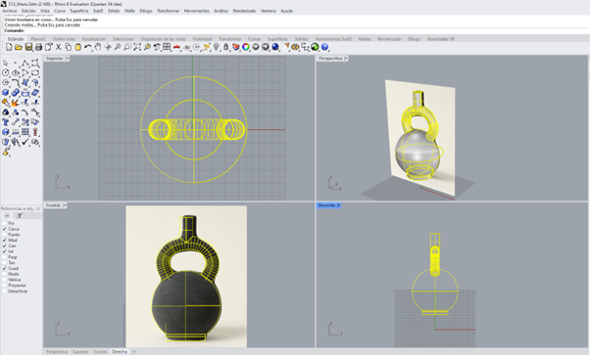Toggle the Punto object snap checkbox
The height and width of the screenshot is (355, 590).
(x=5, y=235)
